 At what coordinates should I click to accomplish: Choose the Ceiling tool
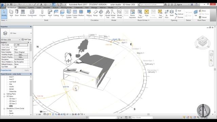tap(56, 13)
